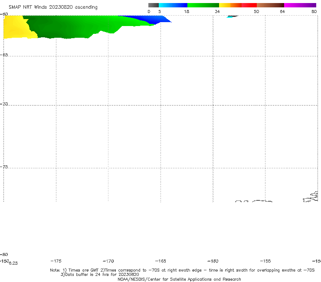This screenshot has height=282, width=321.
Task: Select the green segment of the color scale
Action: [203, 5]
